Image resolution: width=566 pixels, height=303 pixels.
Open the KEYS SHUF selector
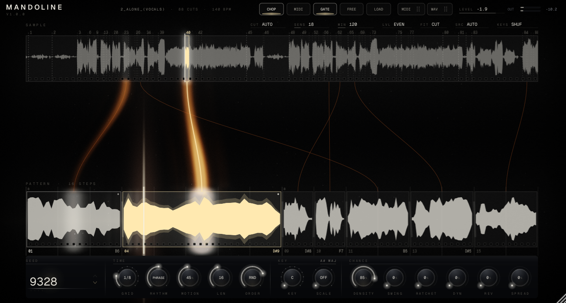tap(517, 24)
